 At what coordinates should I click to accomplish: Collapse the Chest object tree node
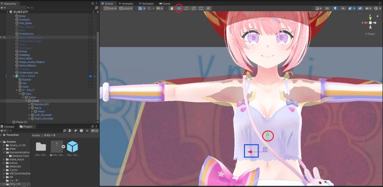tap(25, 101)
